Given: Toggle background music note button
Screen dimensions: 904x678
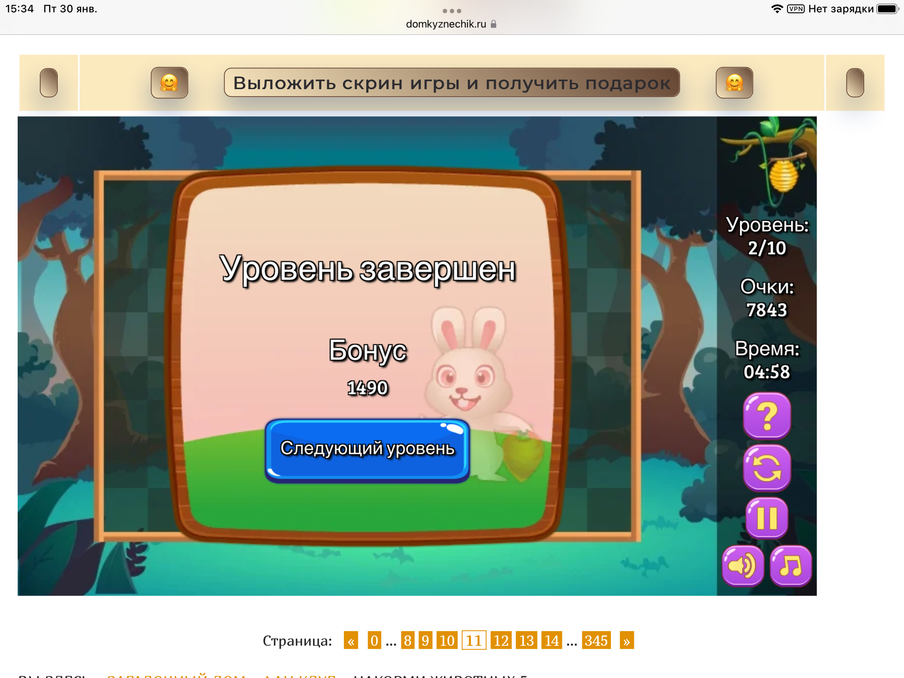Looking at the screenshot, I should [791, 565].
